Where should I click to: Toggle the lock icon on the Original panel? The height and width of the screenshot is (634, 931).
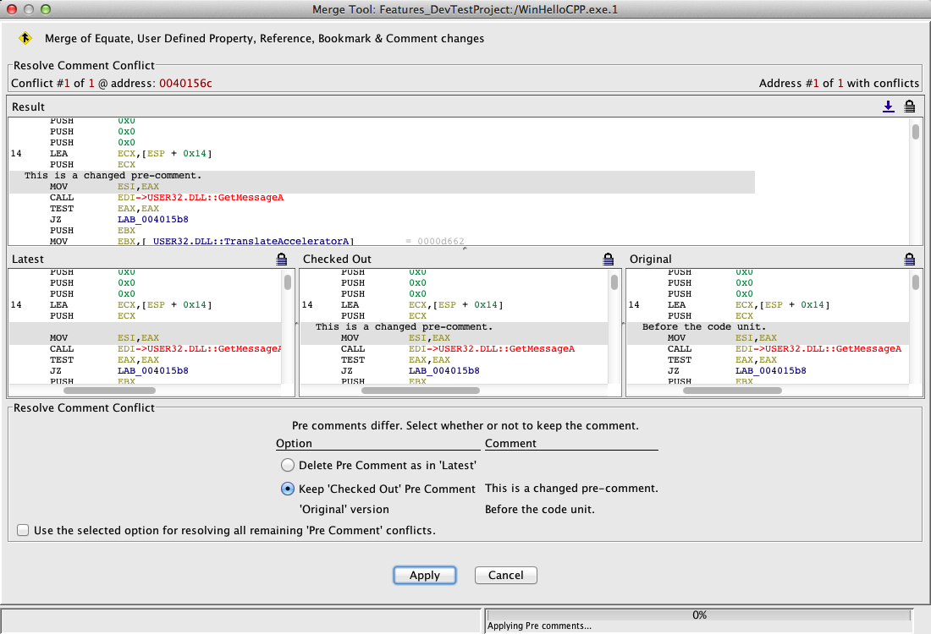pos(910,259)
